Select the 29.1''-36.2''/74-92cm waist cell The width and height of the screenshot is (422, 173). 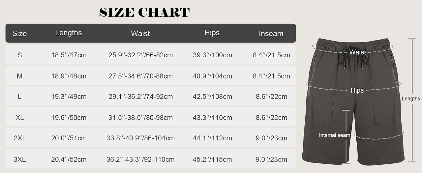point(140,97)
